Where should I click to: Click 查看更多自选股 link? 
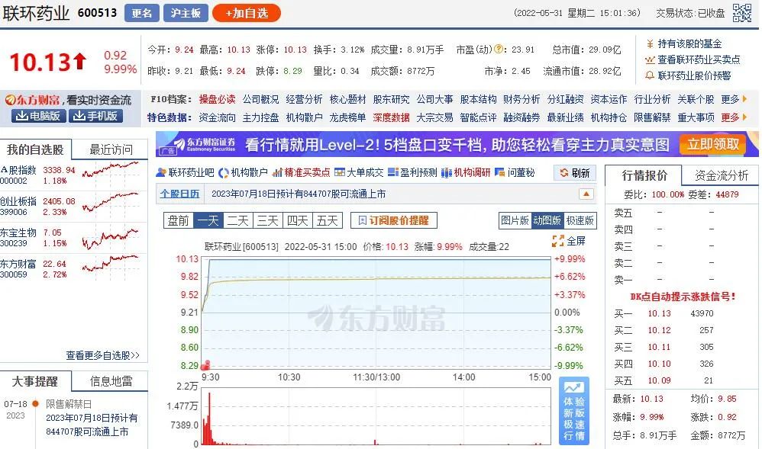(x=102, y=355)
